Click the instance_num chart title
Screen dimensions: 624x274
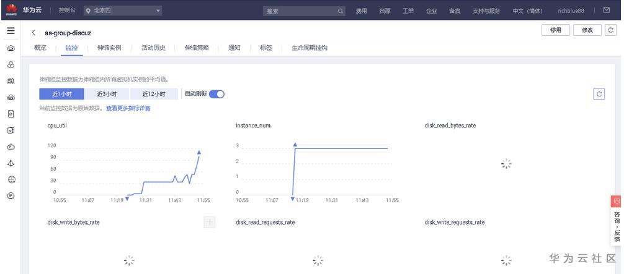click(253, 126)
